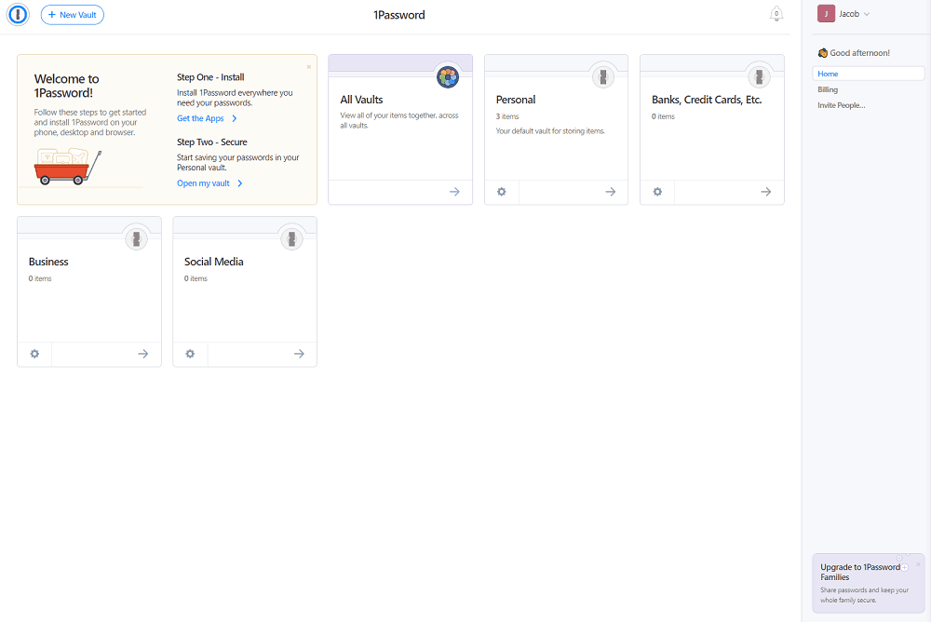Open Banks, Credit Cards vault with arrow
Viewport: 931px width, 622px height.
(x=766, y=192)
